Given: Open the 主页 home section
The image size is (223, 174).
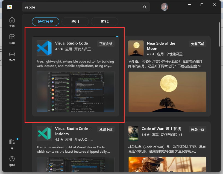Looking at the screenshot, I should click(12, 22).
